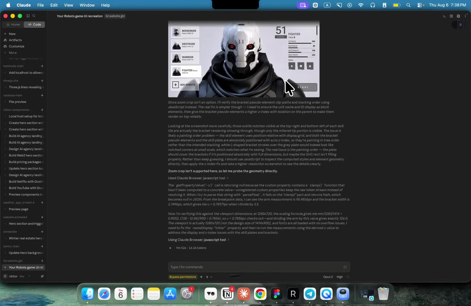Add an attachment with the plus beside Bypass permissions
Viewport: 471px width, 306px height.
201,277
